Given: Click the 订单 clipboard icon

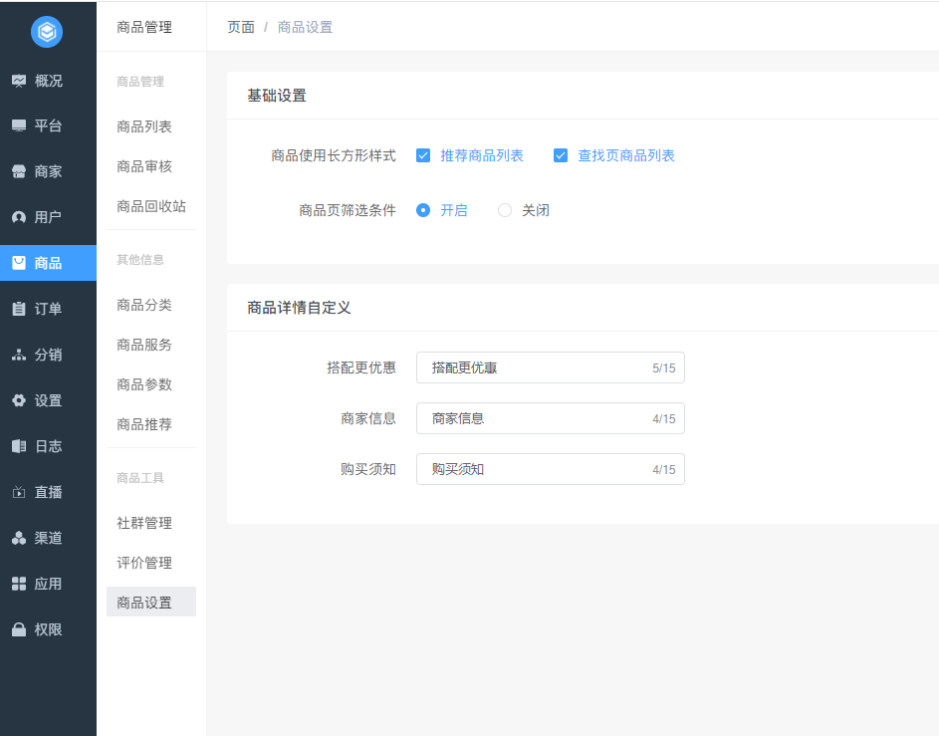Looking at the screenshot, I should point(19,309).
